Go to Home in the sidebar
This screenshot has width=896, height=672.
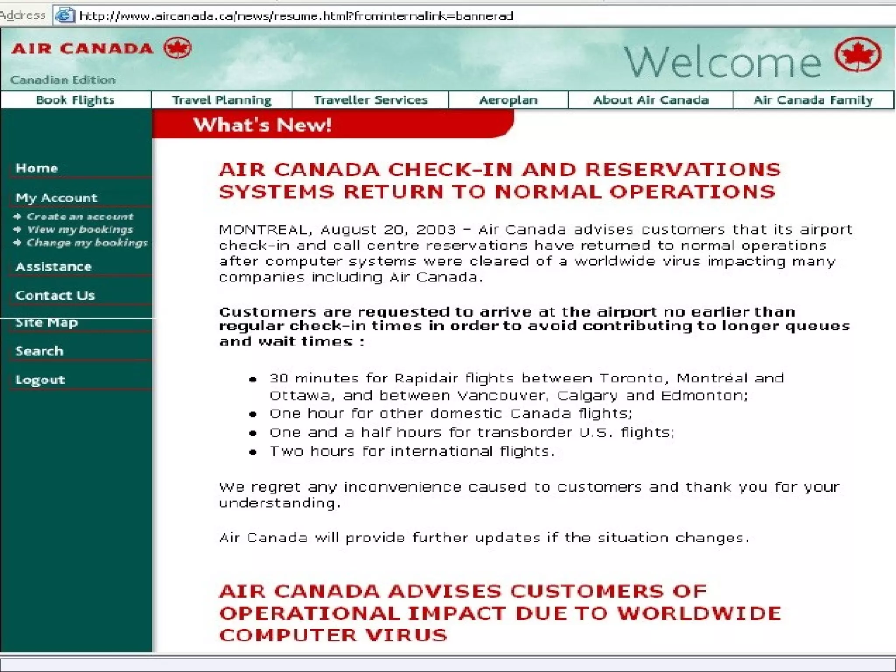point(37,168)
